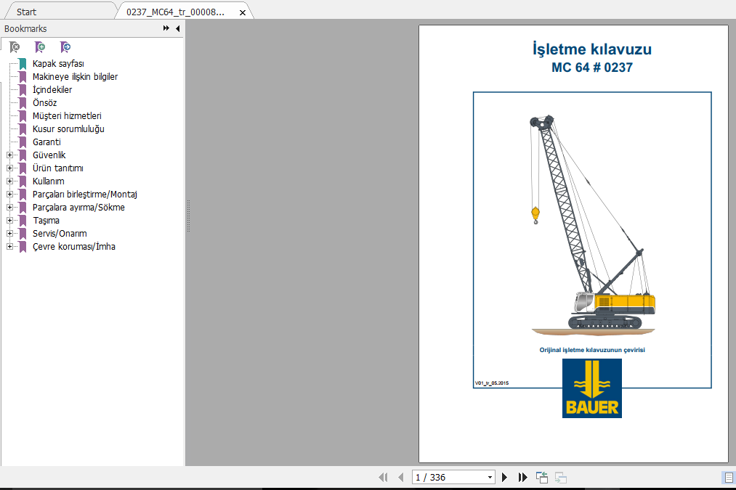The height and width of the screenshot is (490, 736).
Task: Click page layout icon at bottom right
Action: click(x=729, y=478)
